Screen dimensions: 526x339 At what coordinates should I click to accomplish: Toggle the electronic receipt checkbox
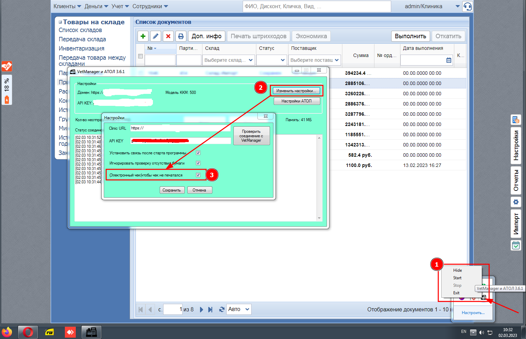click(198, 175)
